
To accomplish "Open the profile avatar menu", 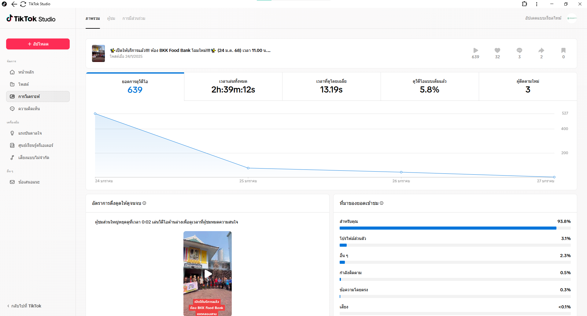I will [572, 18].
